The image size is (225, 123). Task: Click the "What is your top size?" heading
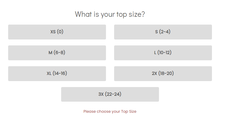point(110,14)
